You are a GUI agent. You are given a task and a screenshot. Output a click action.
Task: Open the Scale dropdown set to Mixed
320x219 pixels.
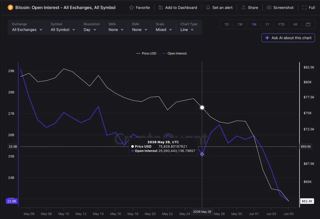click(x=164, y=27)
